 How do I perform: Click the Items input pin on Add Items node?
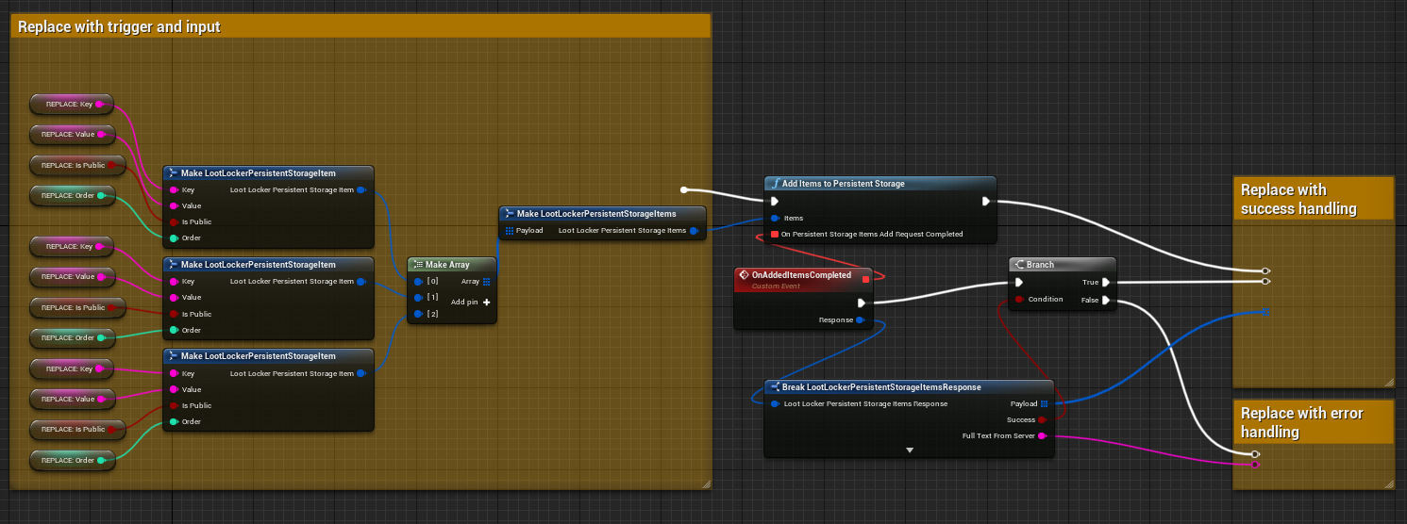click(x=774, y=218)
